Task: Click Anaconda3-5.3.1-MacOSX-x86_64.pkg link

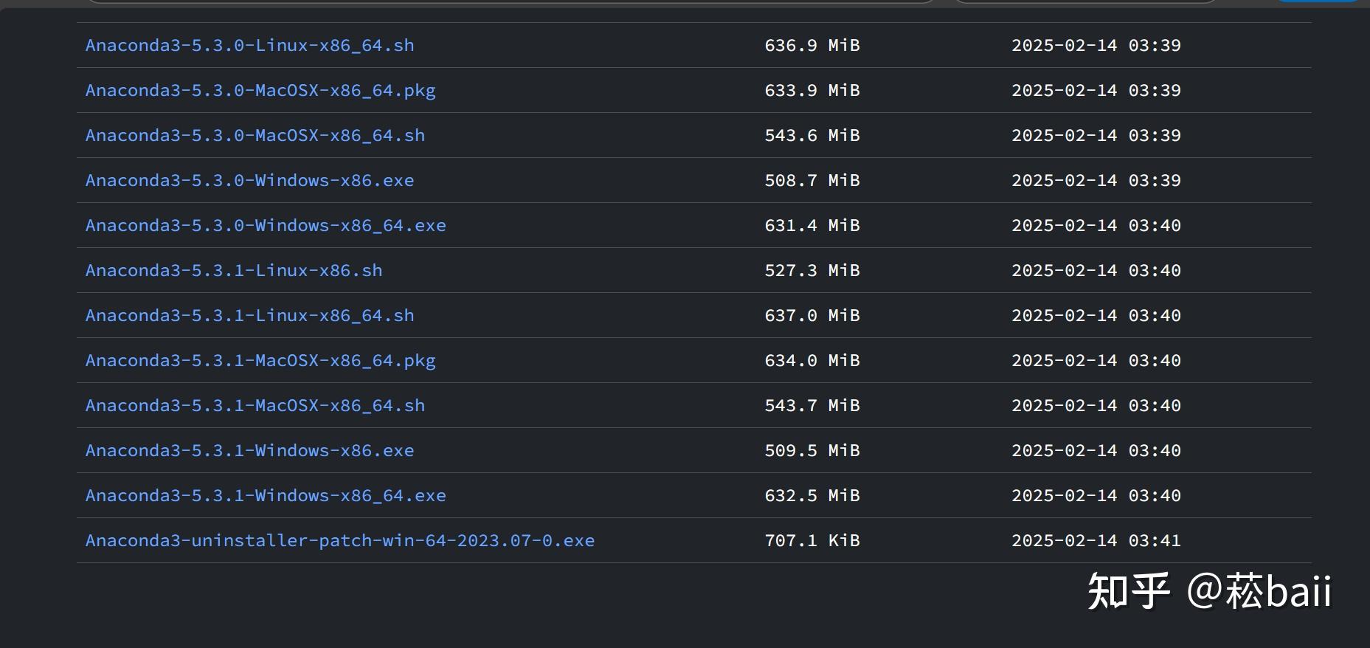Action: tap(260, 360)
